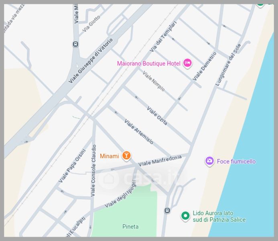
Task: Click the bus stop icon near Pineta
Action: [x=167, y=210]
